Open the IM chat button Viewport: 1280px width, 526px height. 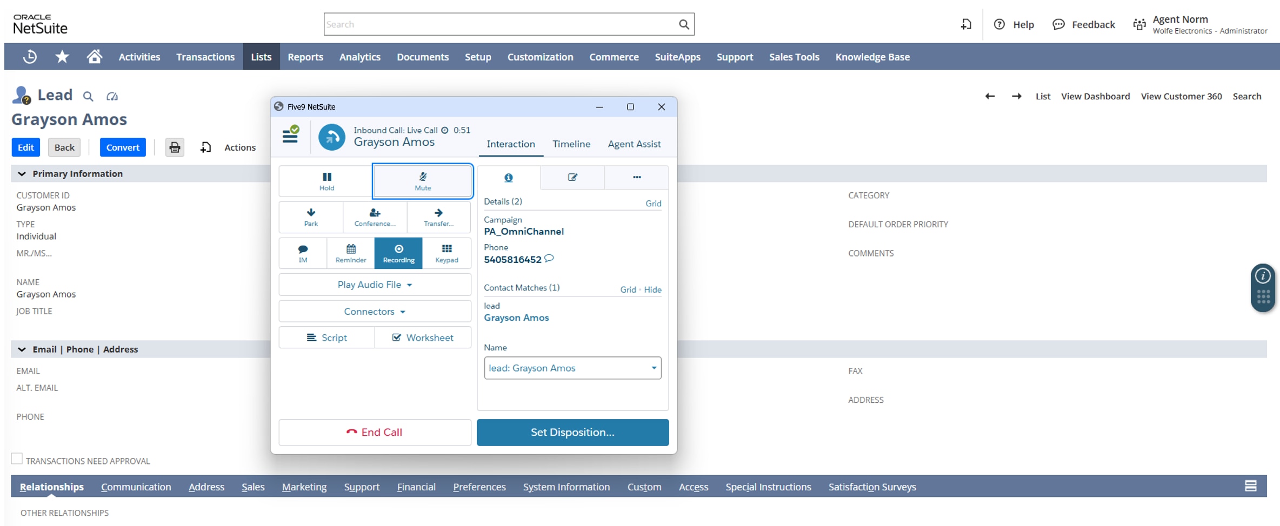pos(303,253)
